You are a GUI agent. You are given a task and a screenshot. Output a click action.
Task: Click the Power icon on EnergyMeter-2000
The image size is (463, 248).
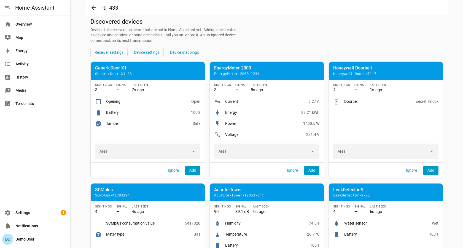[217, 124]
